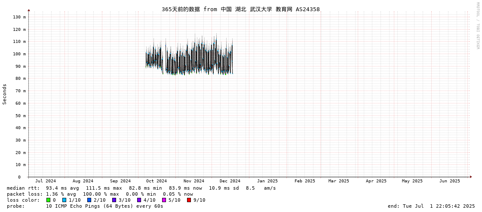Click the "1.36 % avg" packet loss value
This screenshot has height=212, width=482.
[x=62, y=194]
